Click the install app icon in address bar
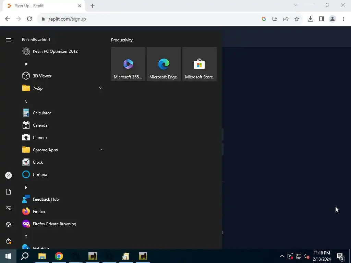The height and width of the screenshot is (263, 351). [275, 19]
